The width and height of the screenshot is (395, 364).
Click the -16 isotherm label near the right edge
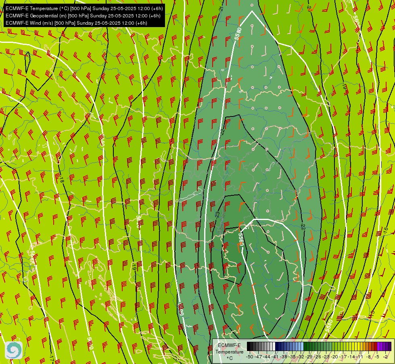tap(386, 231)
